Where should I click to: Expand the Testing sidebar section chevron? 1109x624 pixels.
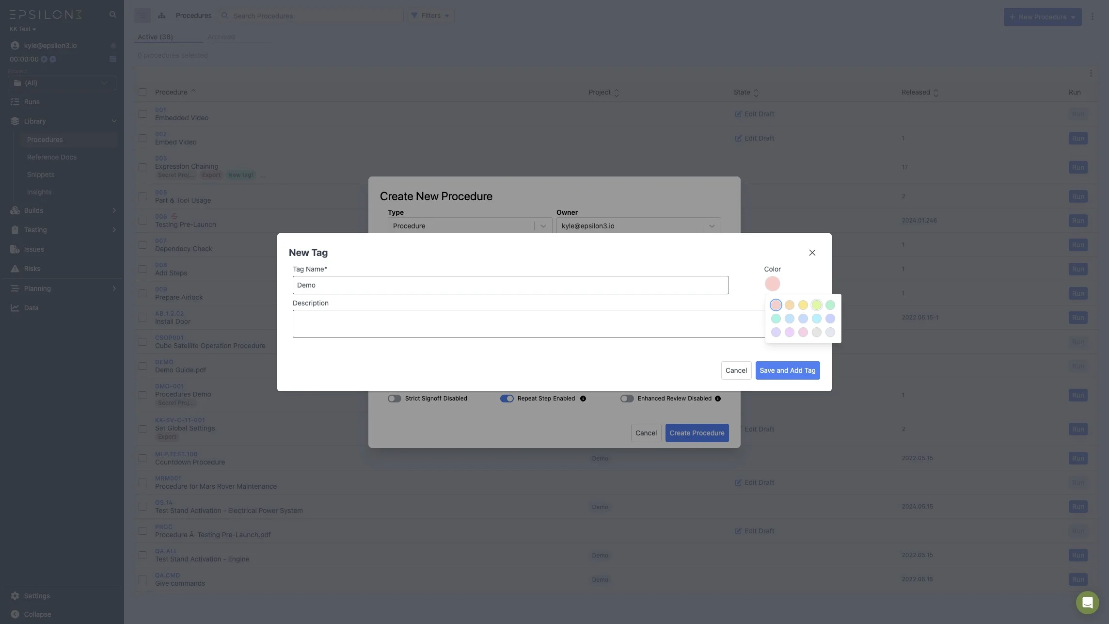coord(114,230)
